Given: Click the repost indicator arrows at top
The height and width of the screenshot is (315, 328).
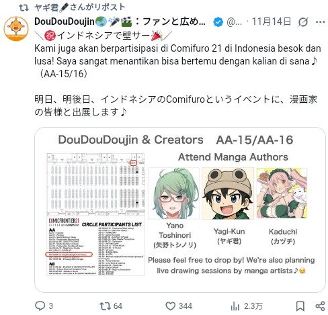Looking at the screenshot, I should (x=24, y=8).
